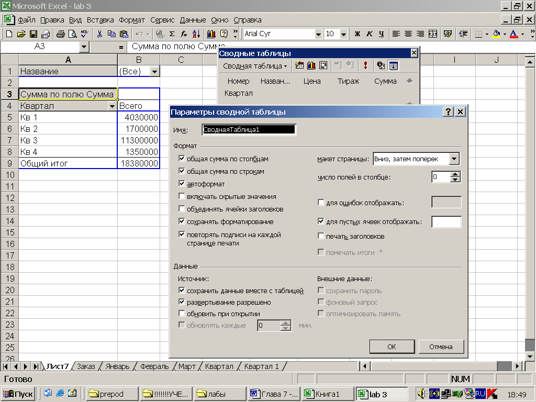Toggle 'общая сумма по столбцам' checkbox
This screenshot has height=402, width=536.
coord(182,158)
